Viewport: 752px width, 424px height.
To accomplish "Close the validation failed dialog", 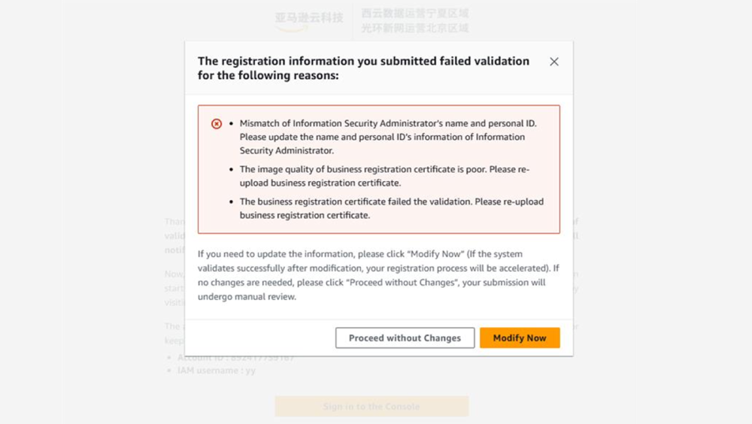I will point(554,62).
